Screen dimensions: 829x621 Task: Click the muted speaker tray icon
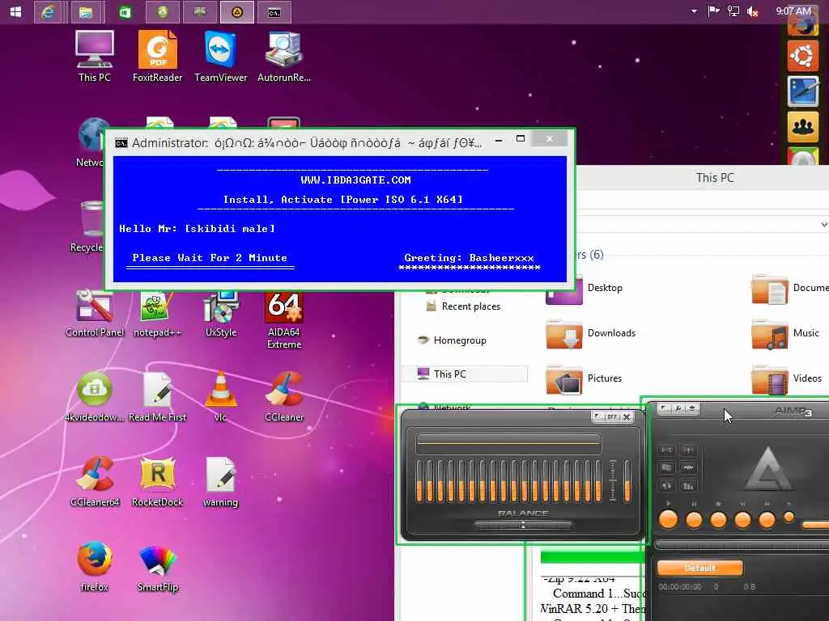pos(753,11)
